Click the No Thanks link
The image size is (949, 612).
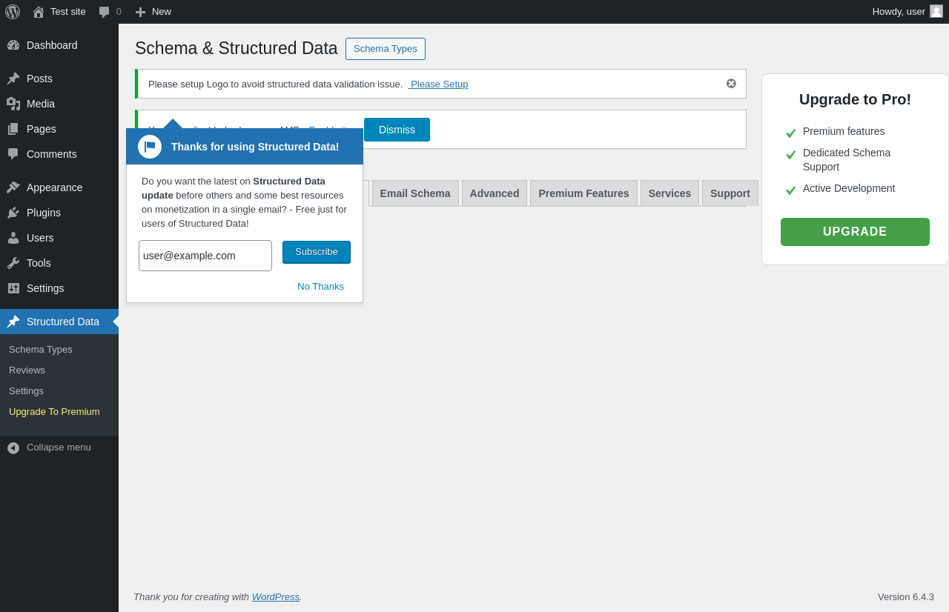point(320,287)
